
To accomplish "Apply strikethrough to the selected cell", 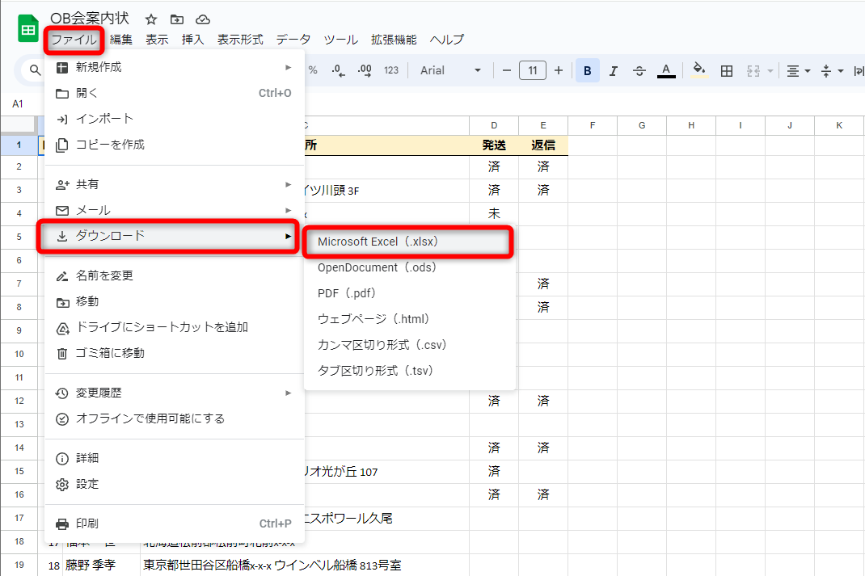I will pyautogui.click(x=639, y=70).
